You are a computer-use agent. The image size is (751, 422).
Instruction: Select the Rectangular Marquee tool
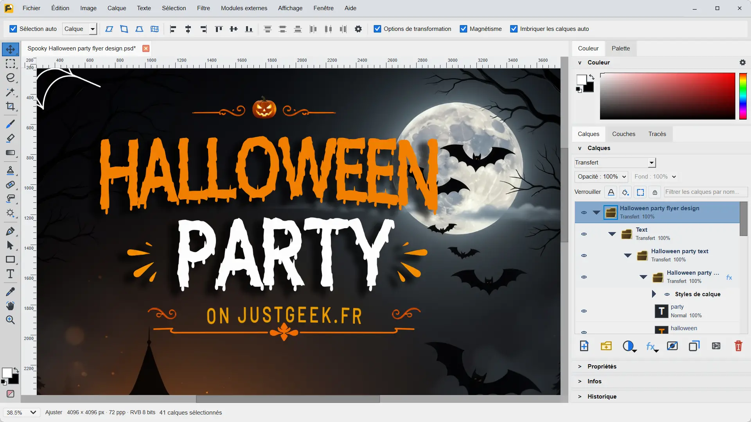click(11, 63)
